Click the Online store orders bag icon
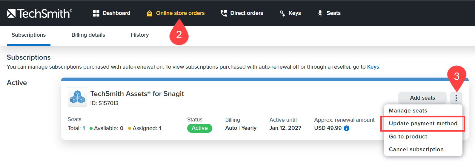 [150, 13]
